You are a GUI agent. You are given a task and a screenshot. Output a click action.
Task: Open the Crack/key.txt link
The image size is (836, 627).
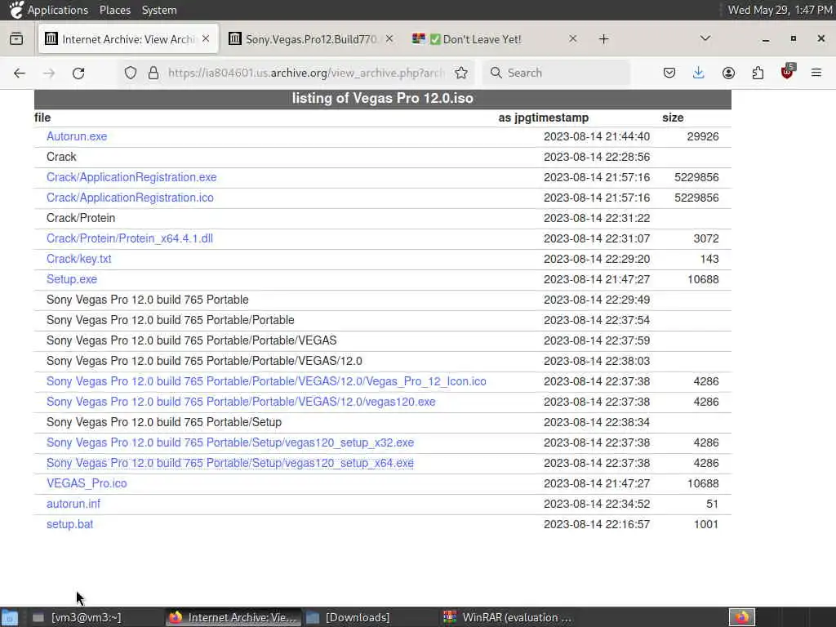[79, 259]
